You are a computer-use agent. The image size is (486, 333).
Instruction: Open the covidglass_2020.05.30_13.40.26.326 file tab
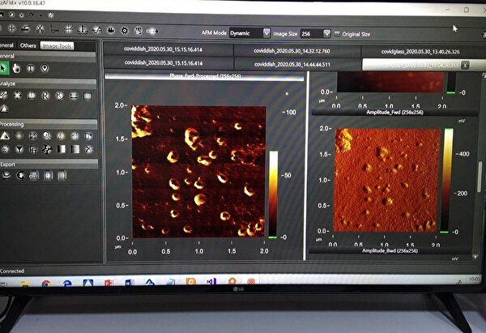pyautogui.click(x=421, y=50)
